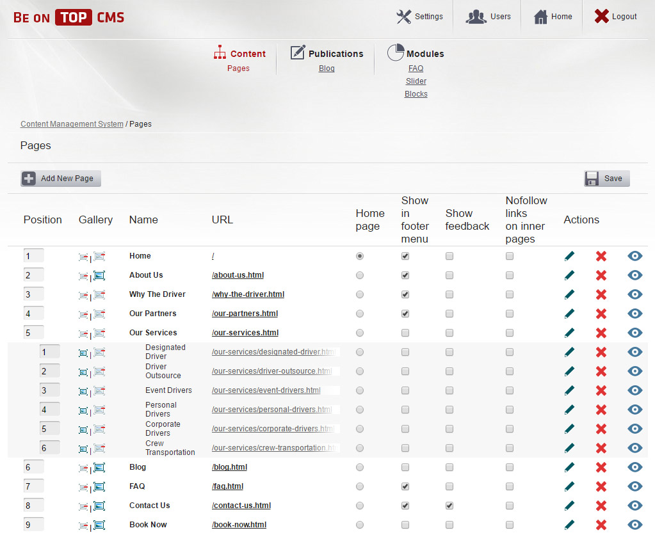Delete the Our Partners page

[601, 314]
